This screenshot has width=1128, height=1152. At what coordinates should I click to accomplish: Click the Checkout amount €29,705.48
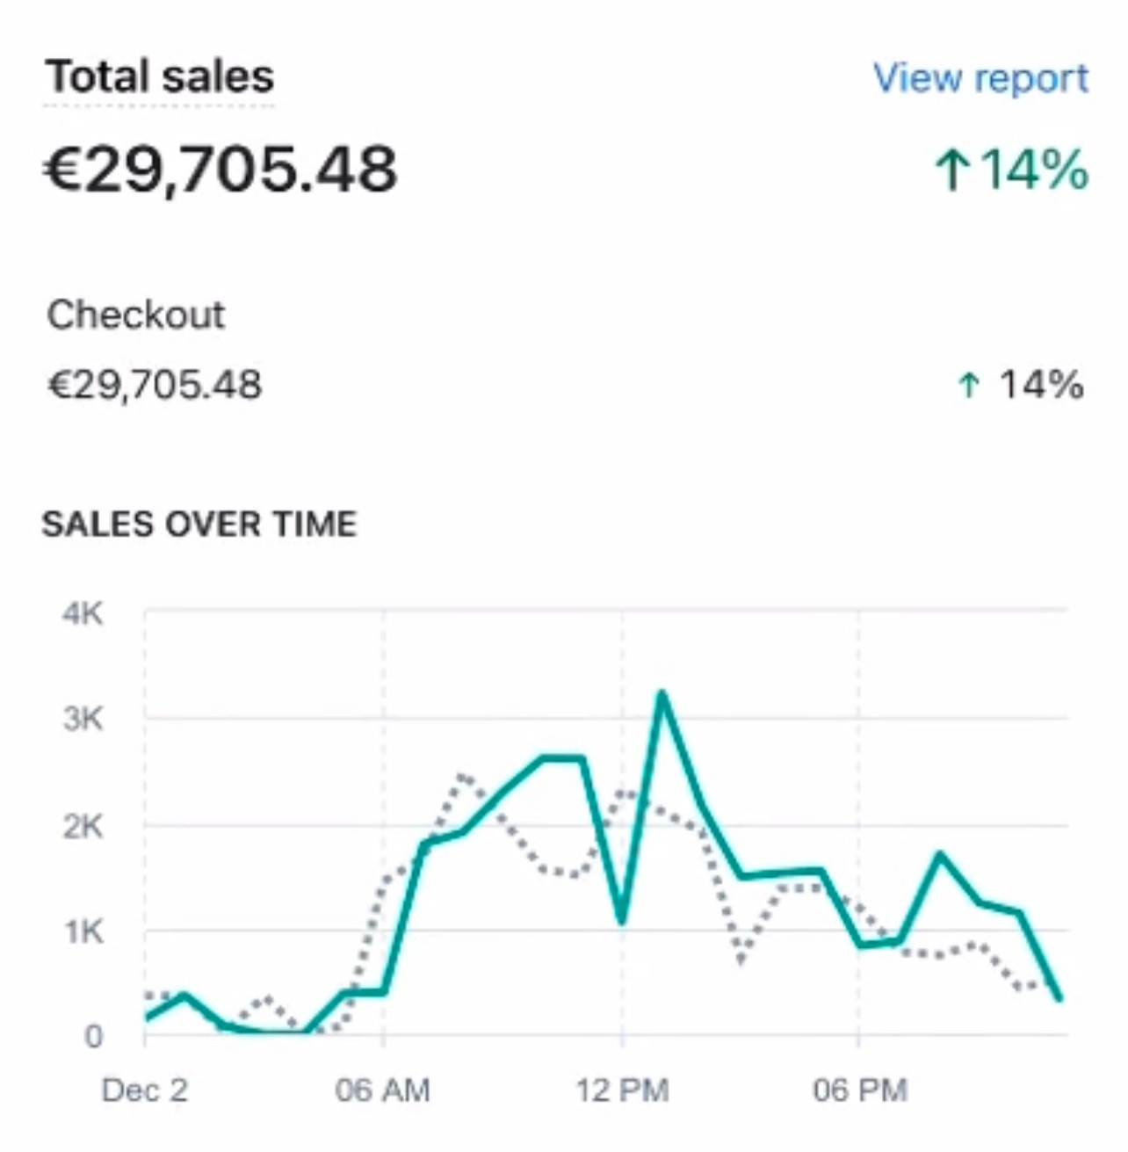click(155, 385)
